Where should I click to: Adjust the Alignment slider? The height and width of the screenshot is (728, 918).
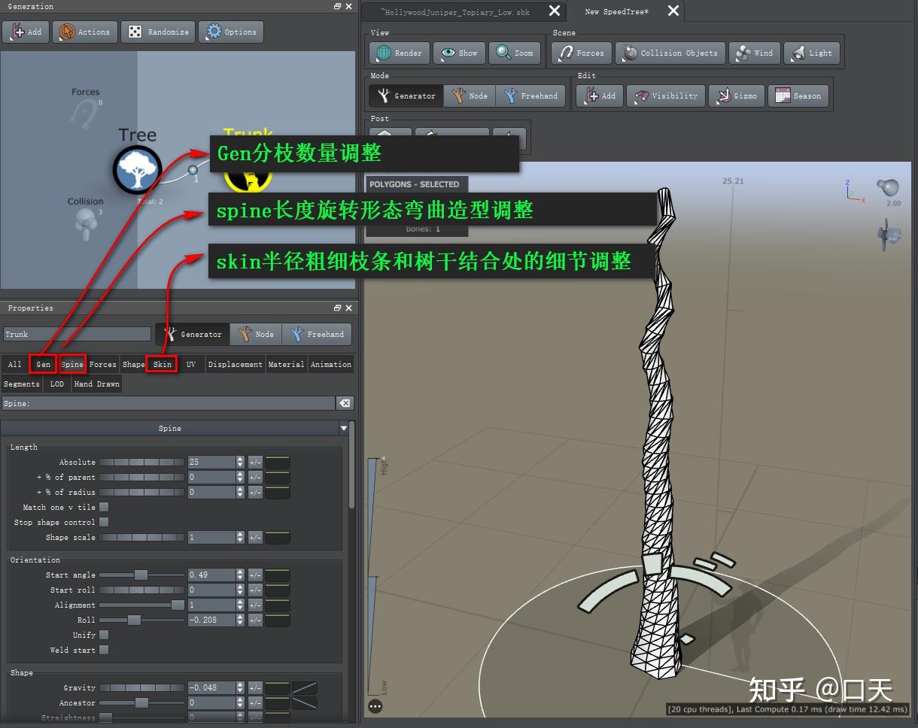tap(141, 605)
